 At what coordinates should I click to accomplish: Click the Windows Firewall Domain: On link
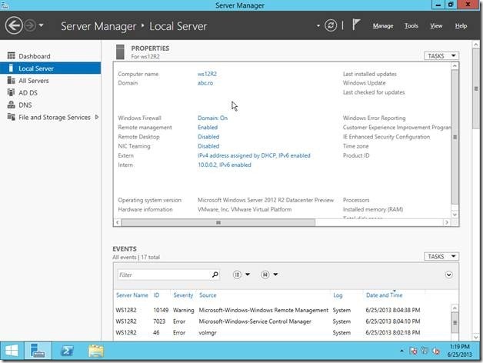tap(212, 118)
